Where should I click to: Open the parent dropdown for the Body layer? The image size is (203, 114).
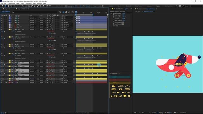click(x=69, y=28)
